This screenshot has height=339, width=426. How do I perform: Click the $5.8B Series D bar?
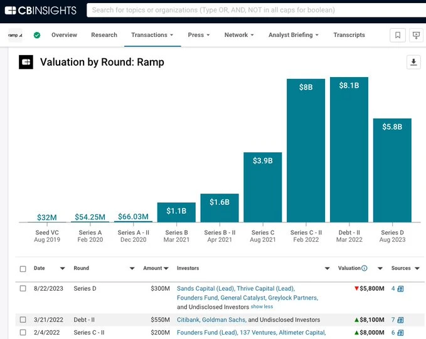pos(392,170)
